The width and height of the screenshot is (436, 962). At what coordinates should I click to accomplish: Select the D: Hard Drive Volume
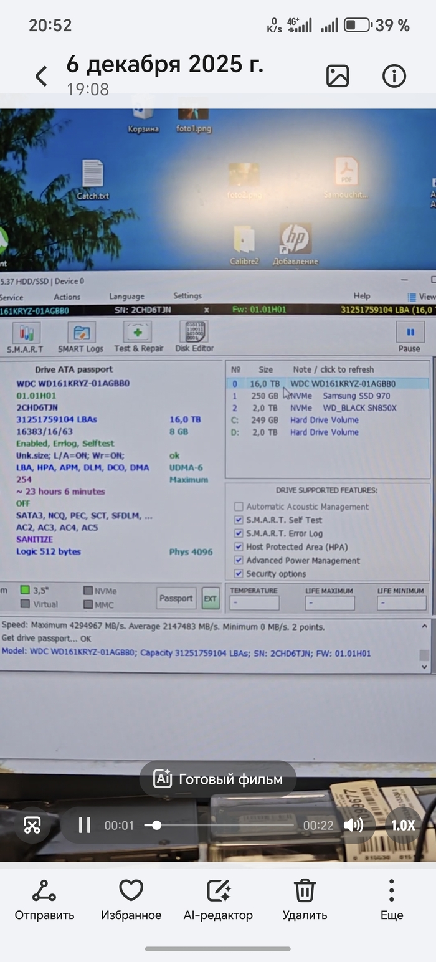[327, 432]
